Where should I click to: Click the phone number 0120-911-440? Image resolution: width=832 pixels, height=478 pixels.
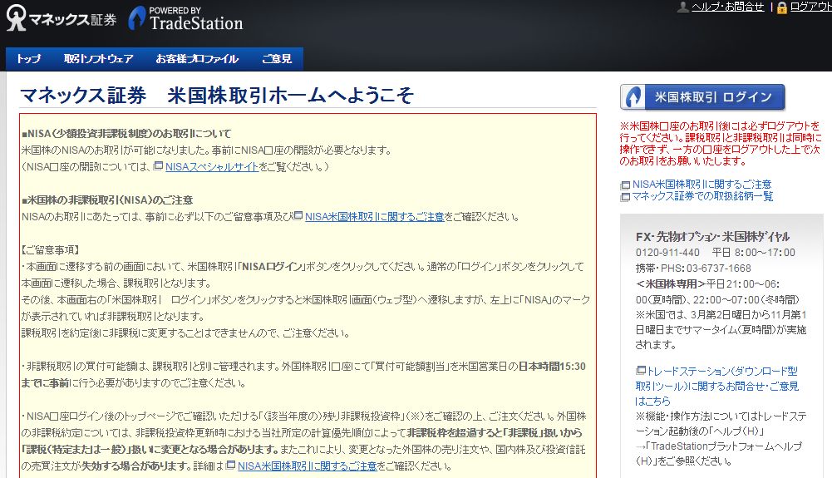[667, 253]
